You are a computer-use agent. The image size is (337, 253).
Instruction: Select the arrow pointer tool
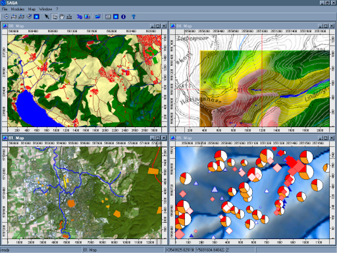coord(47,16)
